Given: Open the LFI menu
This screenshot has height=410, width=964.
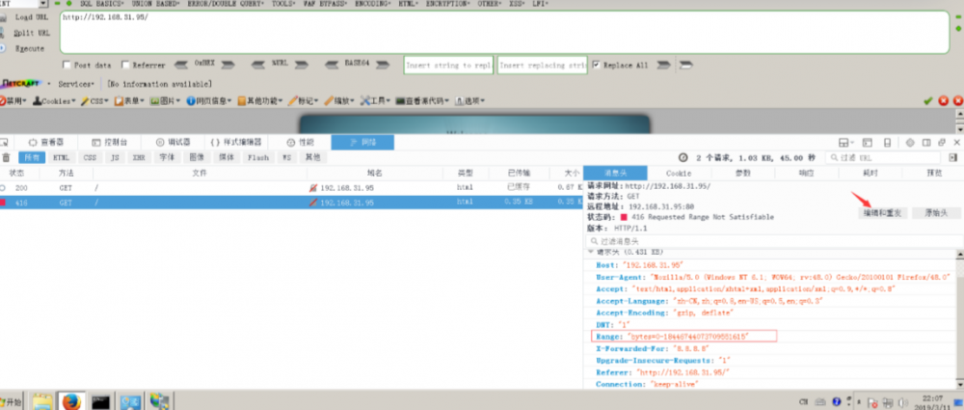Looking at the screenshot, I should pyautogui.click(x=540, y=4).
